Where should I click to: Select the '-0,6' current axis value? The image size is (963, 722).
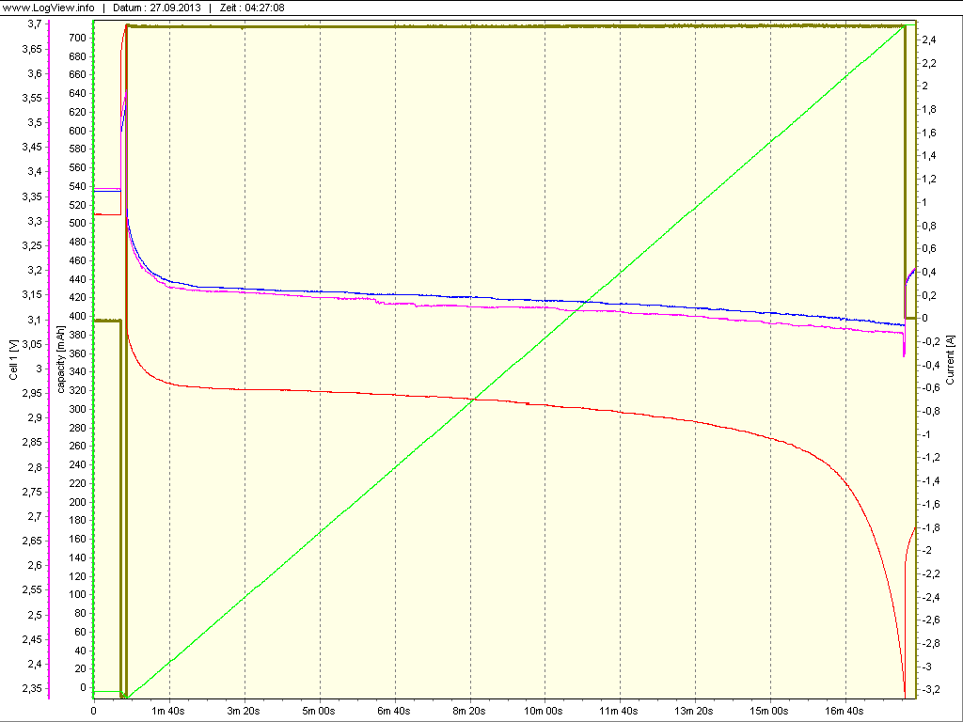[931, 388]
